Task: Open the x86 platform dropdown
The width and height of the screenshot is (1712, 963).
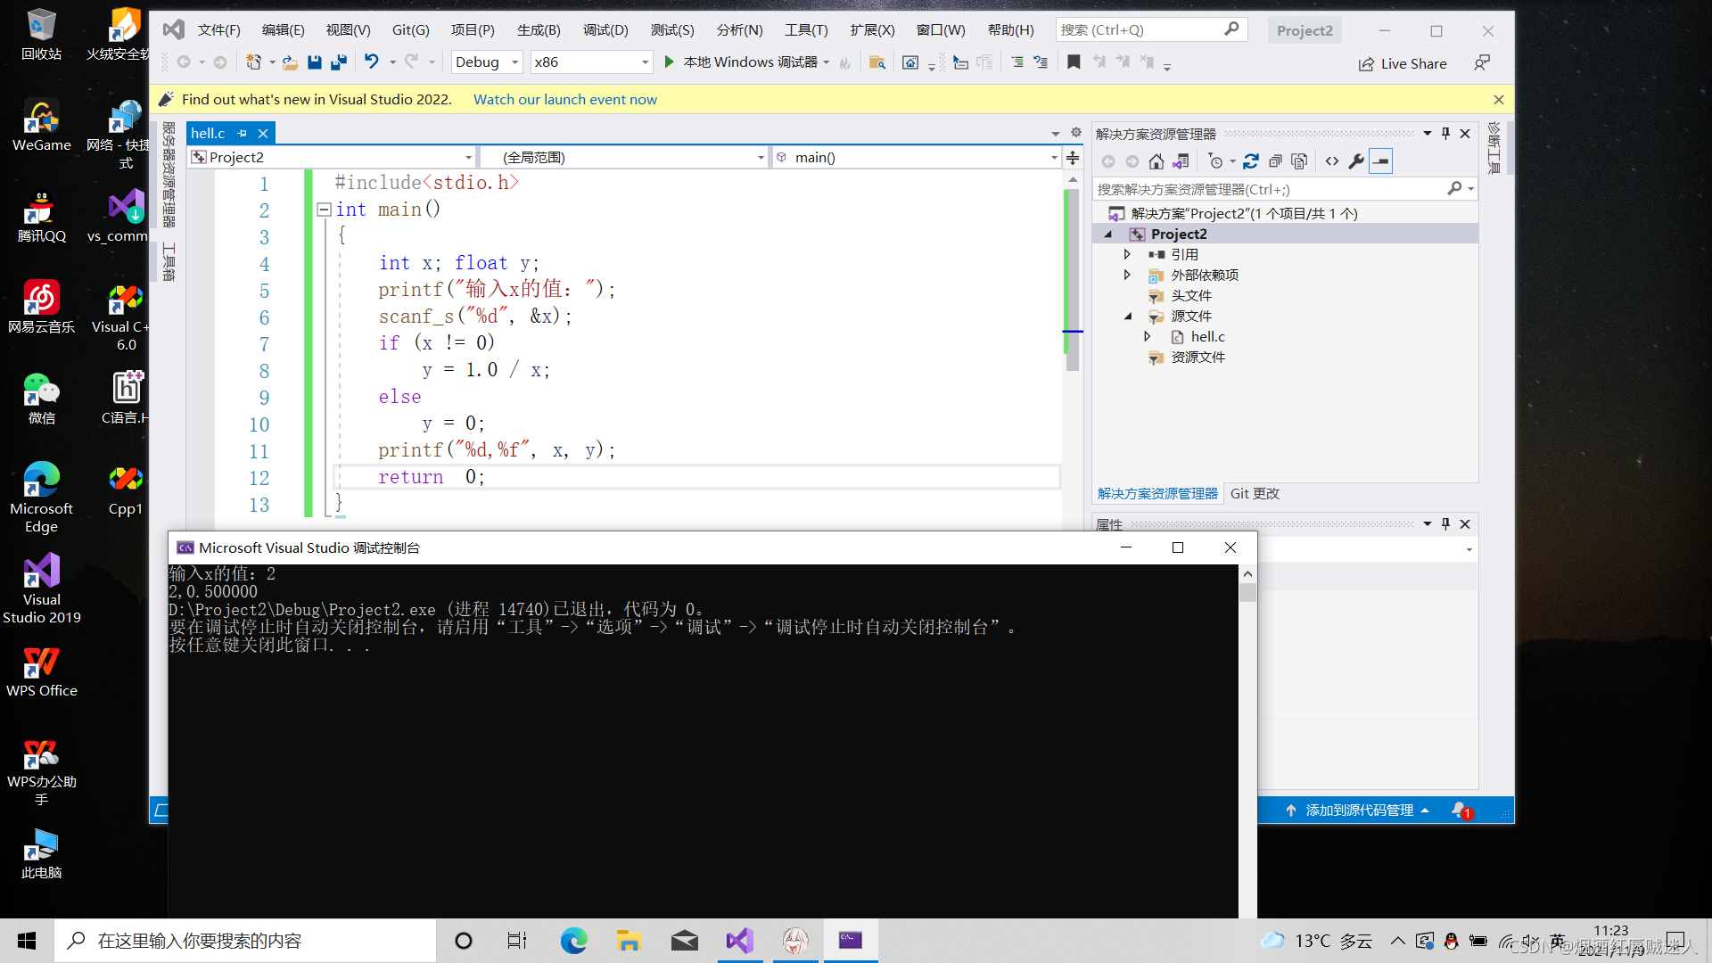Action: (x=645, y=62)
